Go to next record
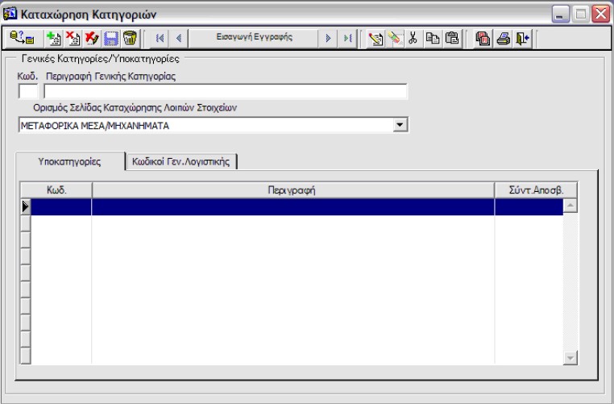 (328, 38)
